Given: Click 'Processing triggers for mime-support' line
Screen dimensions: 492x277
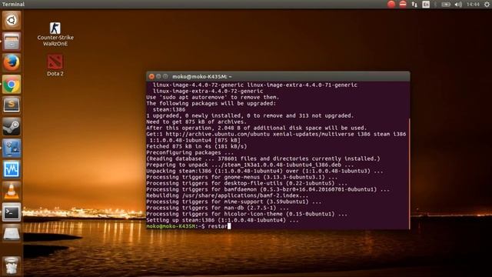Looking at the screenshot, I should [x=234, y=202].
